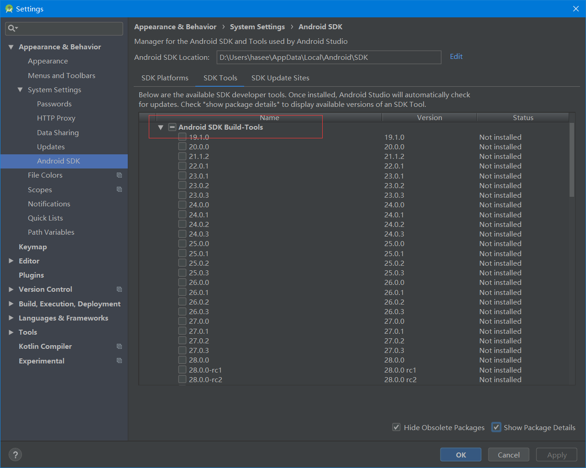The height and width of the screenshot is (468, 586).
Task: Collapse Android SDK Build-Tools group arrow
Action: click(x=161, y=127)
